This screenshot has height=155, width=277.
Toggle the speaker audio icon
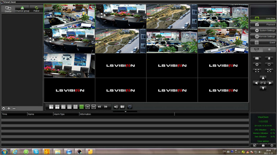[x=116, y=107]
